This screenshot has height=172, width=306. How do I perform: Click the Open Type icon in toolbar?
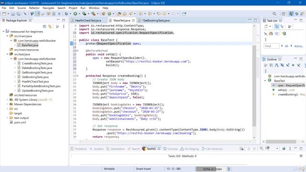point(119,14)
